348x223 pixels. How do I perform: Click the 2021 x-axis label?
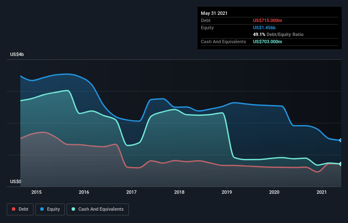(x=322, y=192)
